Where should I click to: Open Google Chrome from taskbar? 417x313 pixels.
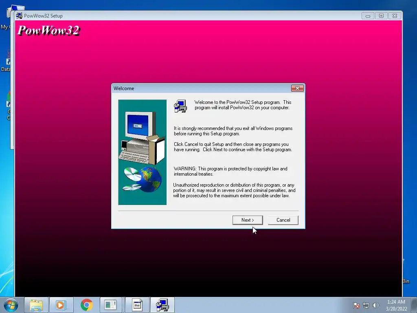pyautogui.click(x=86, y=305)
